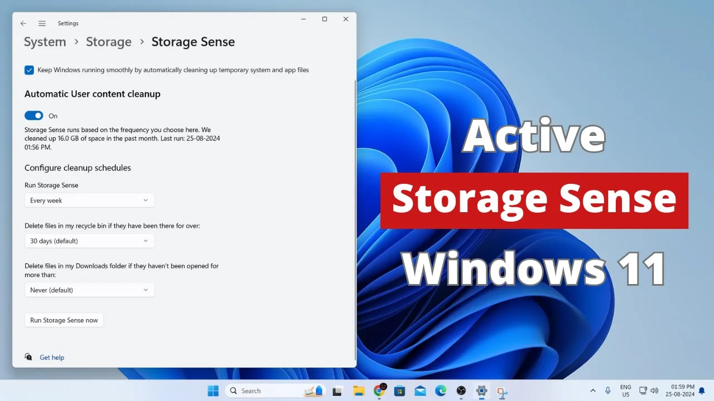Image resolution: width=714 pixels, height=401 pixels.
Task: Toggle Automatic User content cleanup switch
Action: pyautogui.click(x=34, y=116)
